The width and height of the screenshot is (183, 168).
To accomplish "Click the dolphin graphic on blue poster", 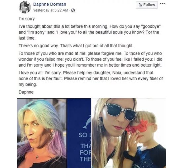I will pos(87,122).
